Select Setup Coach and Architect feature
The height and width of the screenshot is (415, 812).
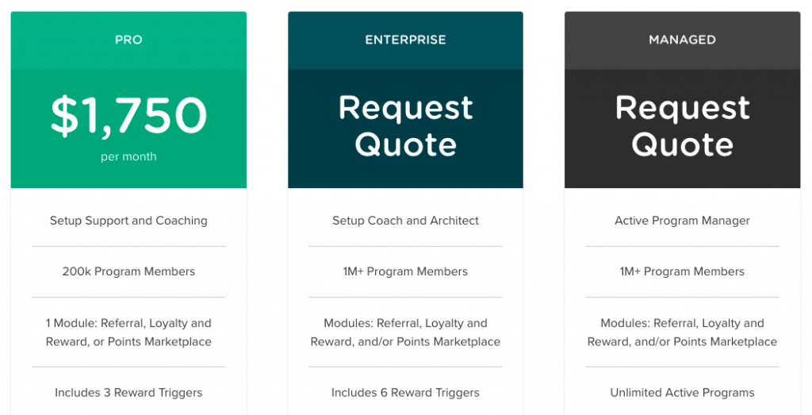[405, 221]
